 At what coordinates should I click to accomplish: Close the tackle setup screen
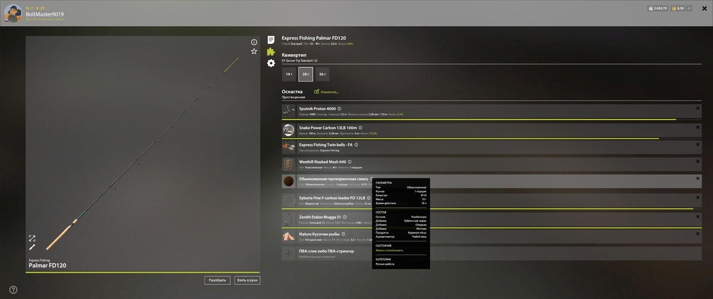(x=703, y=8)
